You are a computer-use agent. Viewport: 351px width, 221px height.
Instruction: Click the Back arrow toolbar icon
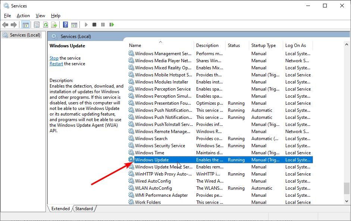click(x=5, y=25)
